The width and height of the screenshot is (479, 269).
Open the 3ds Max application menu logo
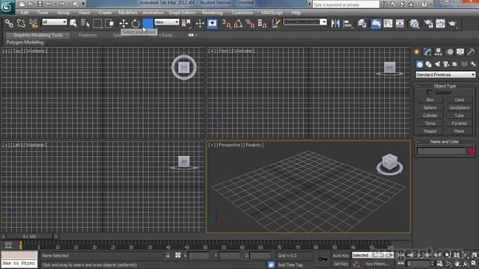[6, 7]
